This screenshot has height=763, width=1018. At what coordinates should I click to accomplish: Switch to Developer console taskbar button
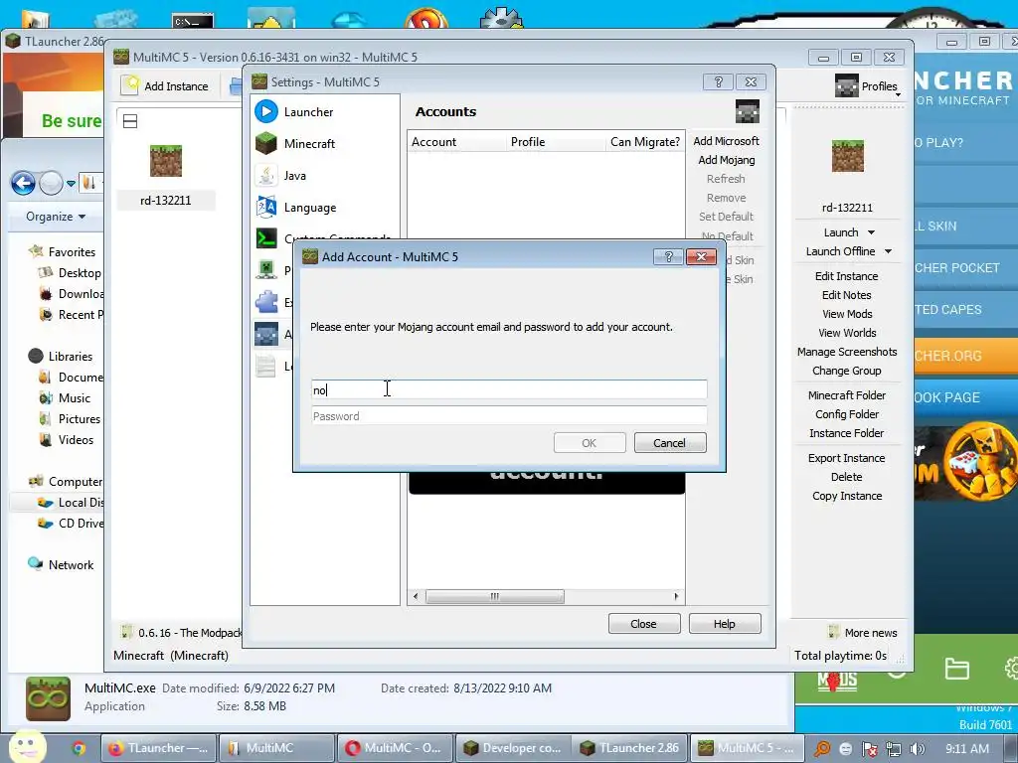(512, 748)
